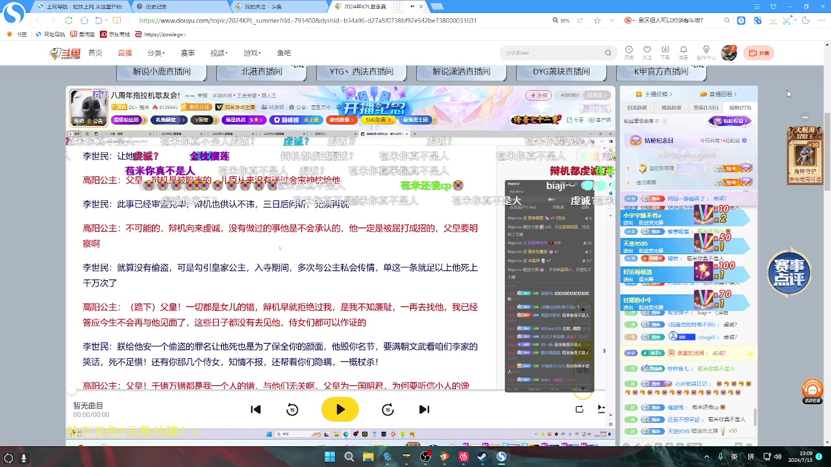Click the 大航海 event card
The image size is (831, 467).
click(x=804, y=156)
